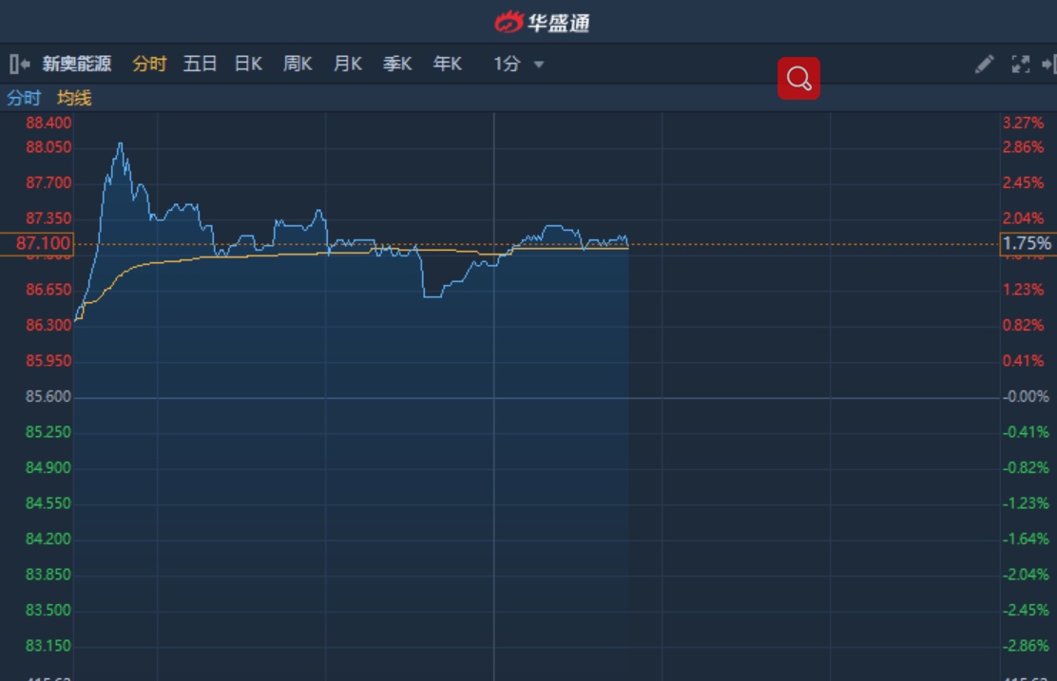
Task: Click the dropdown arrow beside 1分
Action: pyautogui.click(x=539, y=65)
